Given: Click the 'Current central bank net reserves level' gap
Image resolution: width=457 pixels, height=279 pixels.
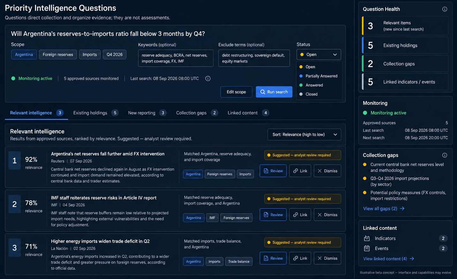Looking at the screenshot, I should point(407,167).
